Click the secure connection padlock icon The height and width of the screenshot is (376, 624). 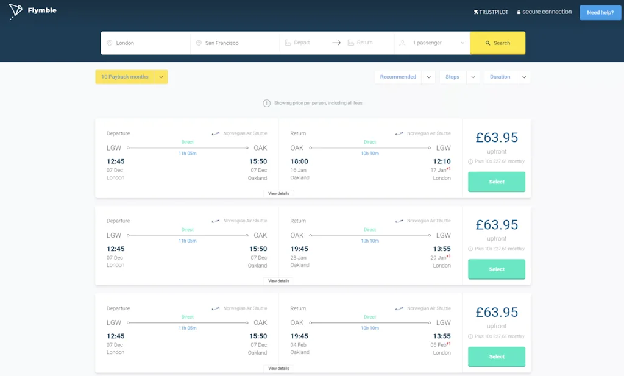[x=519, y=12]
